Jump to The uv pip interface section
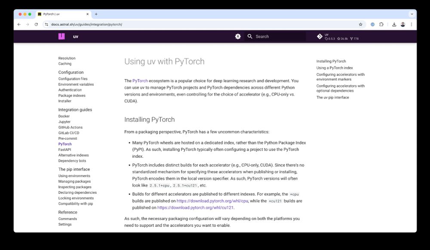 333,97
